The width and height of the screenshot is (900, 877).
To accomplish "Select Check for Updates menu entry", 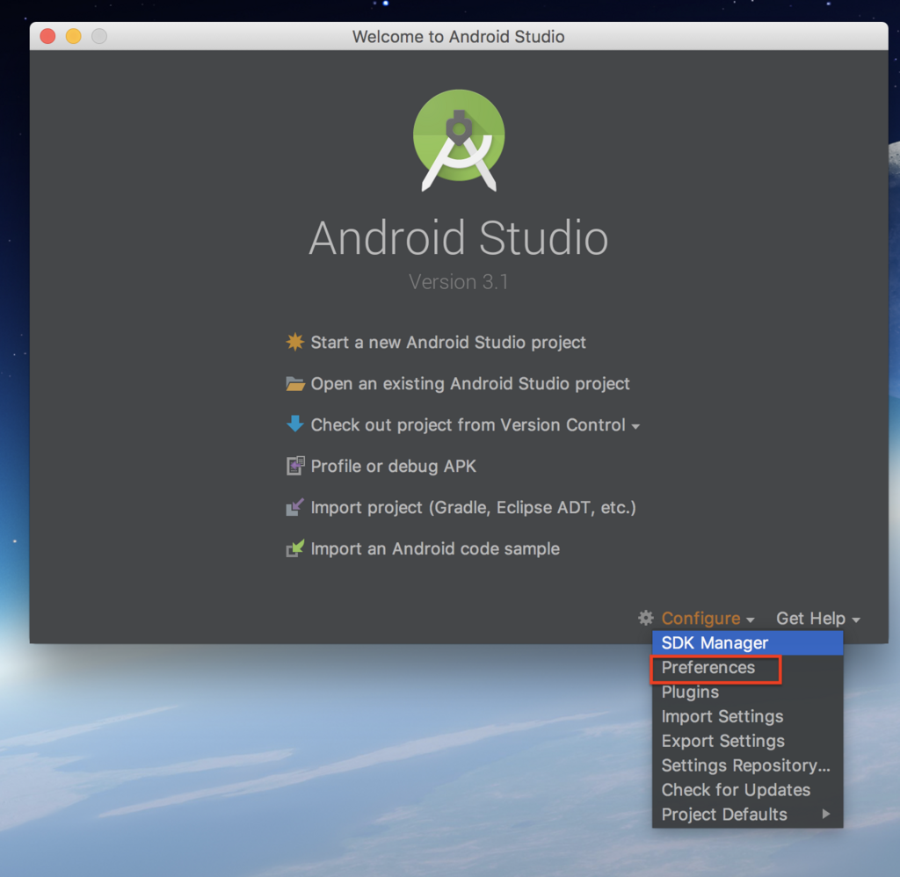I will pyautogui.click(x=747, y=790).
